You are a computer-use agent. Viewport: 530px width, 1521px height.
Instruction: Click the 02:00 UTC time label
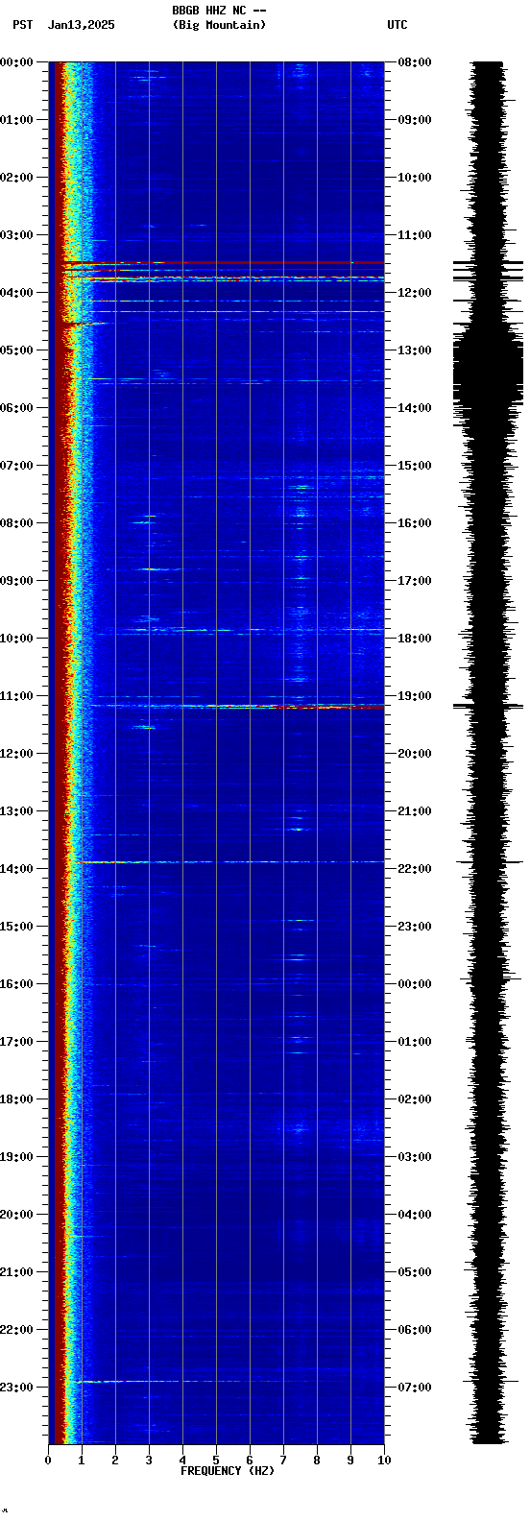point(414,1099)
